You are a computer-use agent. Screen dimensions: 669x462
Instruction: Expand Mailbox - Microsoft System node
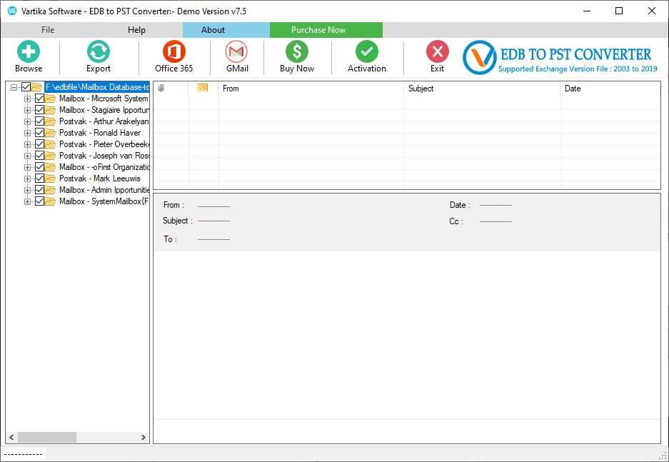point(28,99)
